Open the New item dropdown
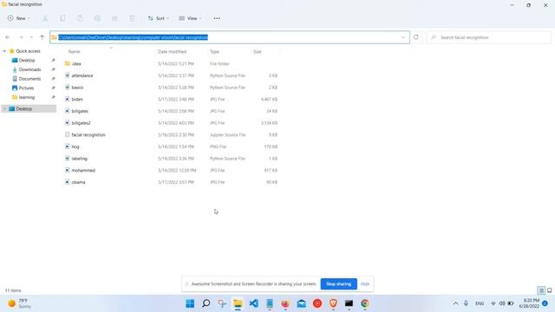Viewport: 555px width, 312px height. [19, 18]
